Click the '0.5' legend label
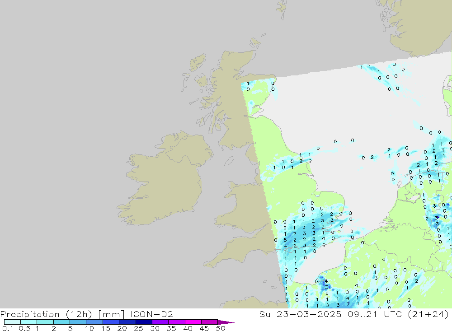Viewport: 452px width, 331px height. point(24,328)
